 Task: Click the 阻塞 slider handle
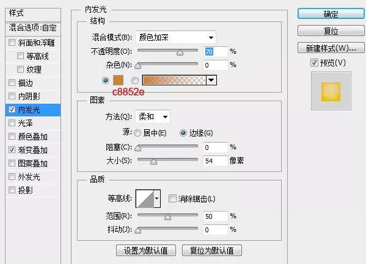(137, 148)
